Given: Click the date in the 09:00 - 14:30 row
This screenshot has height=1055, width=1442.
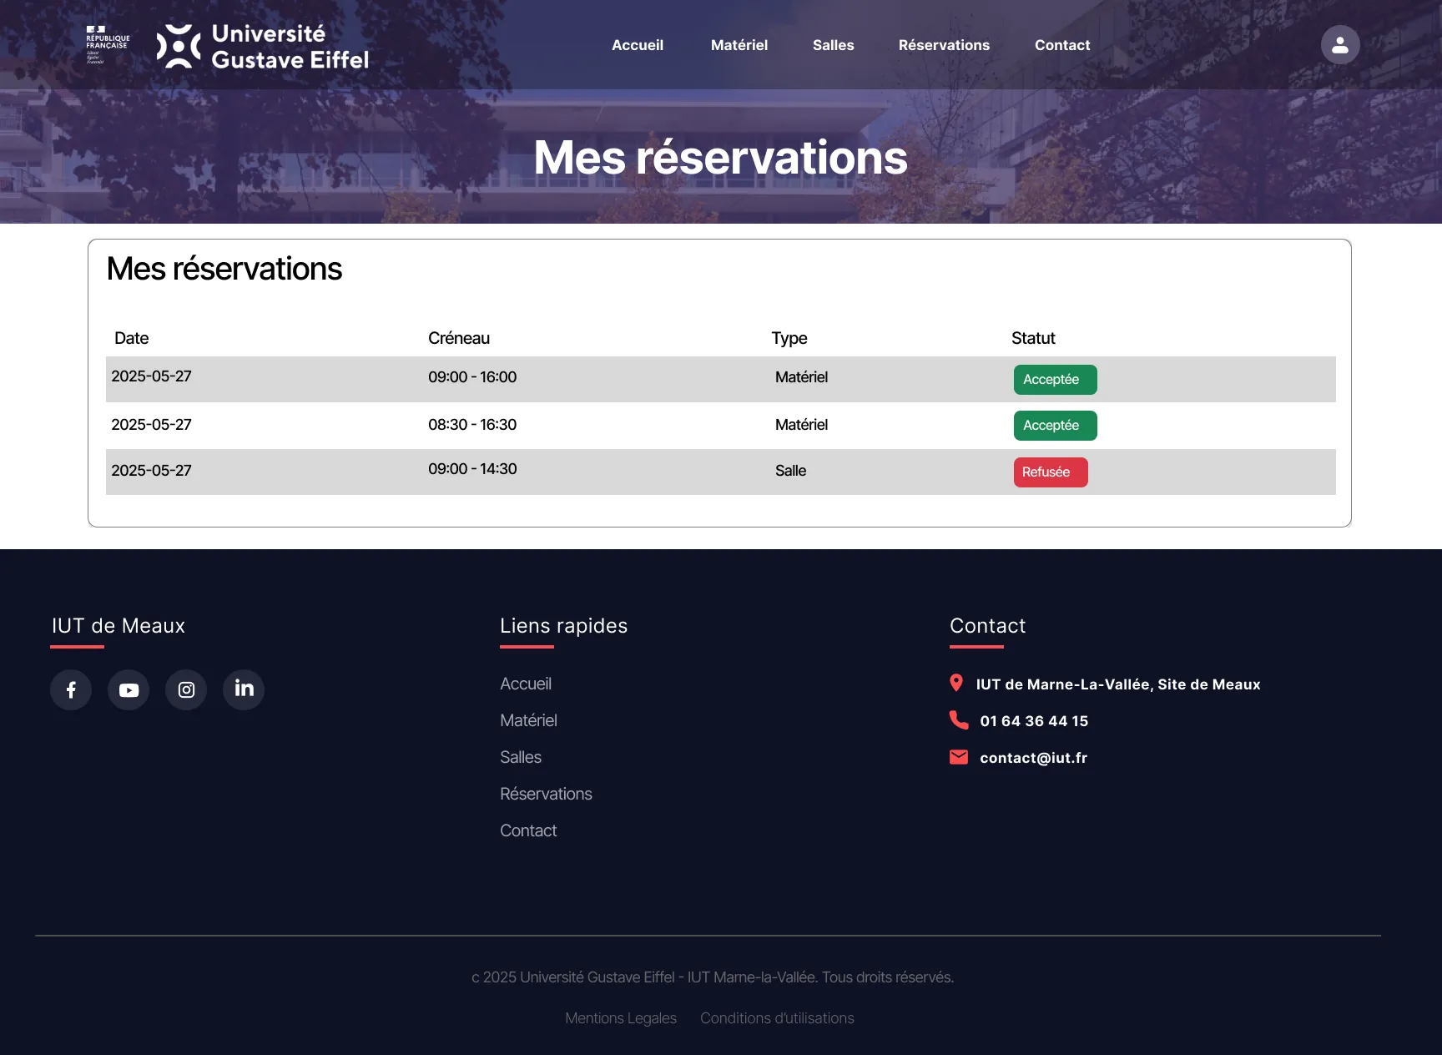Looking at the screenshot, I should [x=151, y=471].
